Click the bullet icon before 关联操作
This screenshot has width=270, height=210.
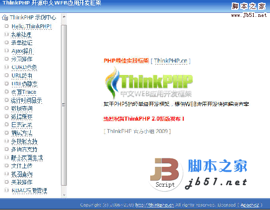pos(6,182)
